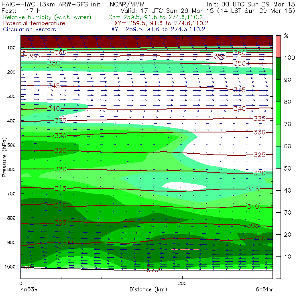Click the 'Distance (km)' axis title
The height and width of the screenshot is (297, 297).
[x=148, y=290]
